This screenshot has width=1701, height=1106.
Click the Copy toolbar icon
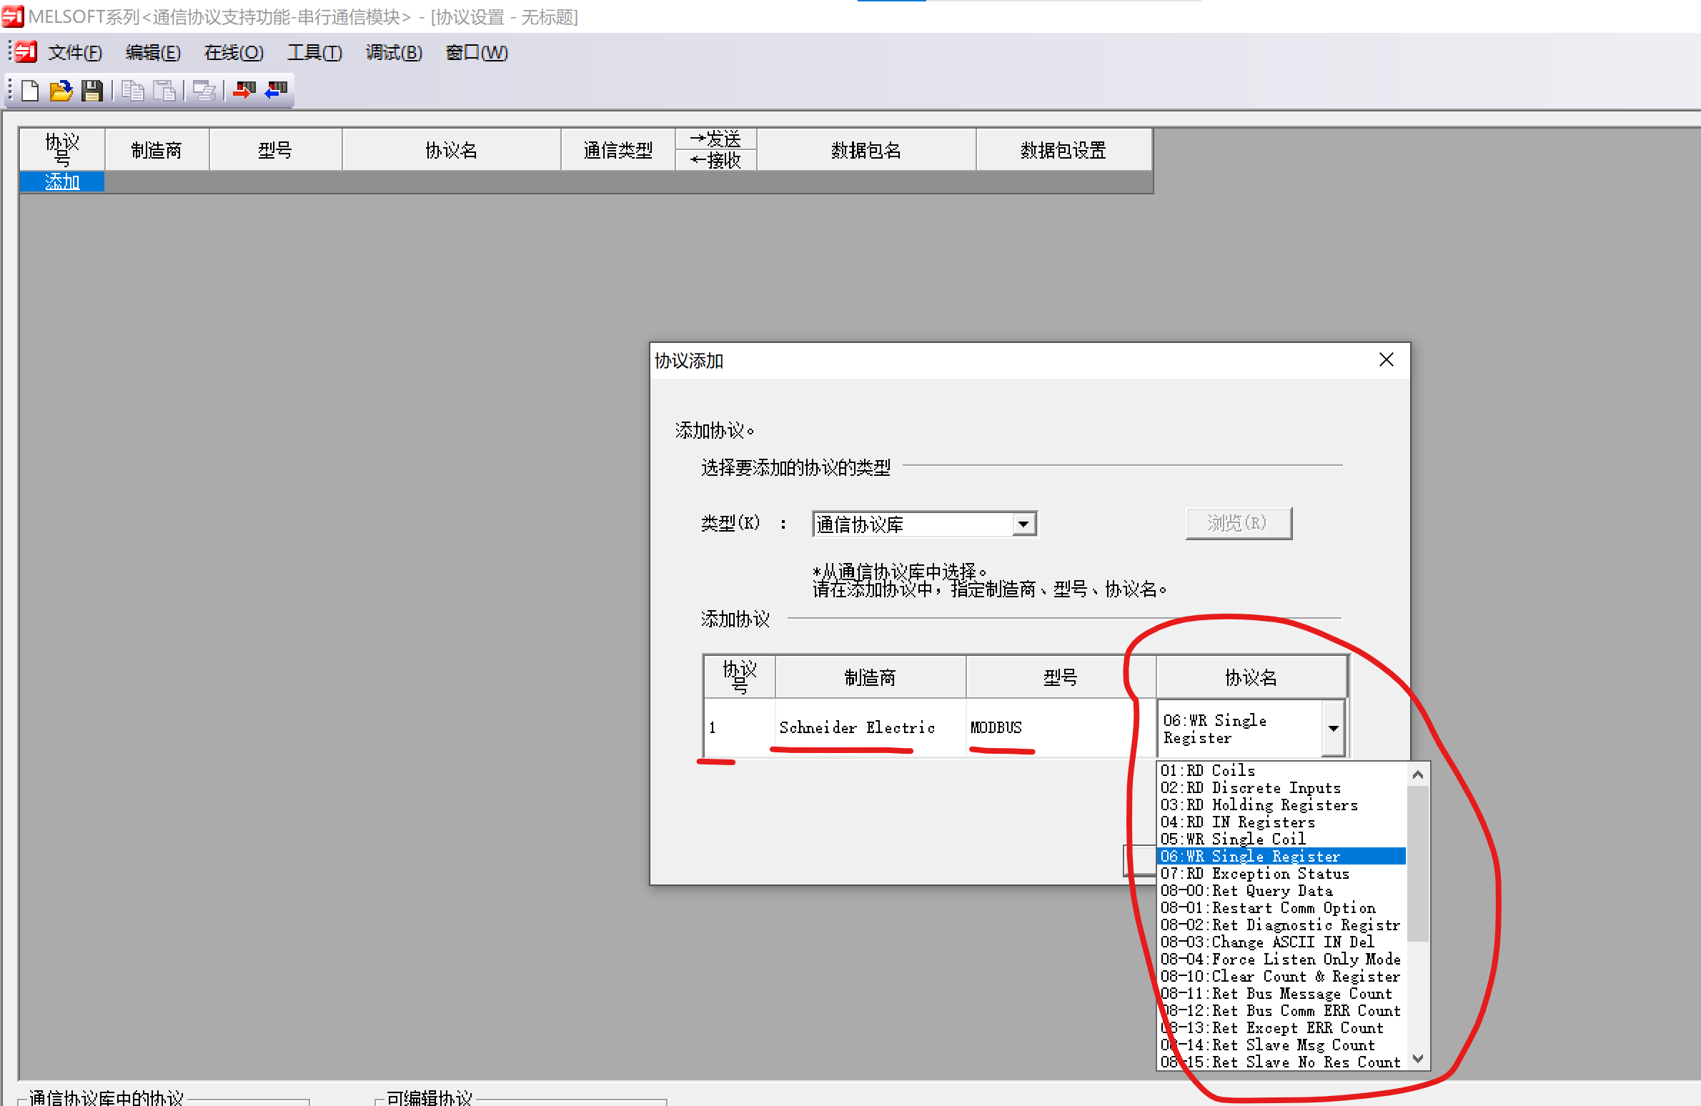(x=133, y=91)
